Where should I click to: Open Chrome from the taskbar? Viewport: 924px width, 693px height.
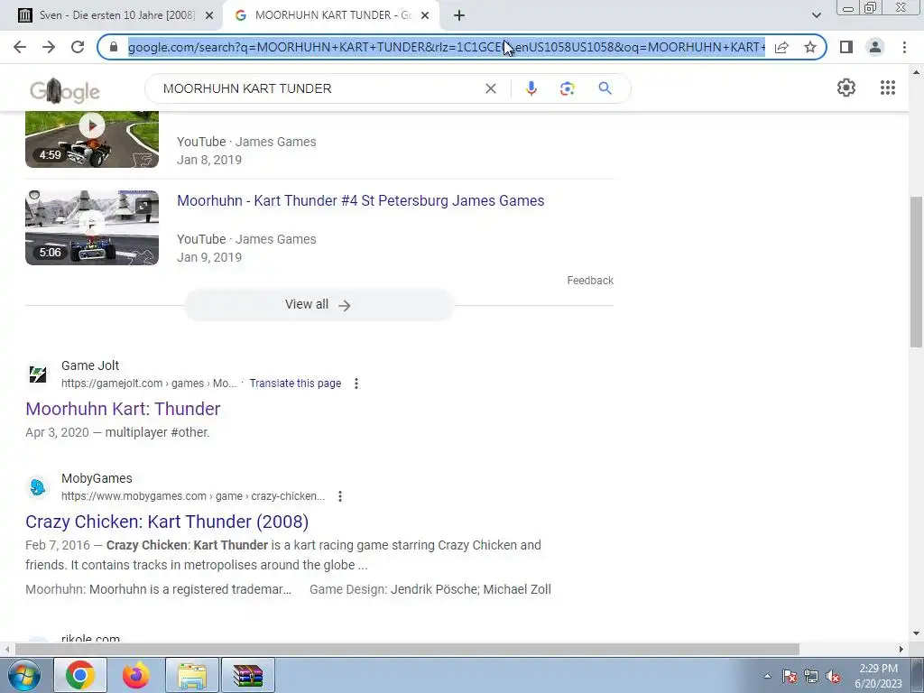[80, 675]
